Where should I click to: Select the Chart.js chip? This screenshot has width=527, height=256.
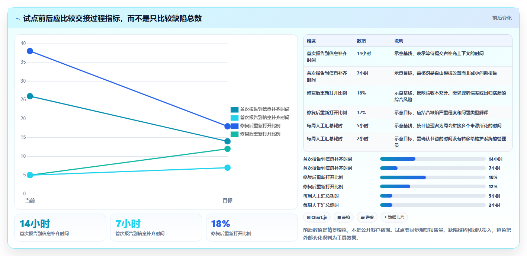point(317,217)
